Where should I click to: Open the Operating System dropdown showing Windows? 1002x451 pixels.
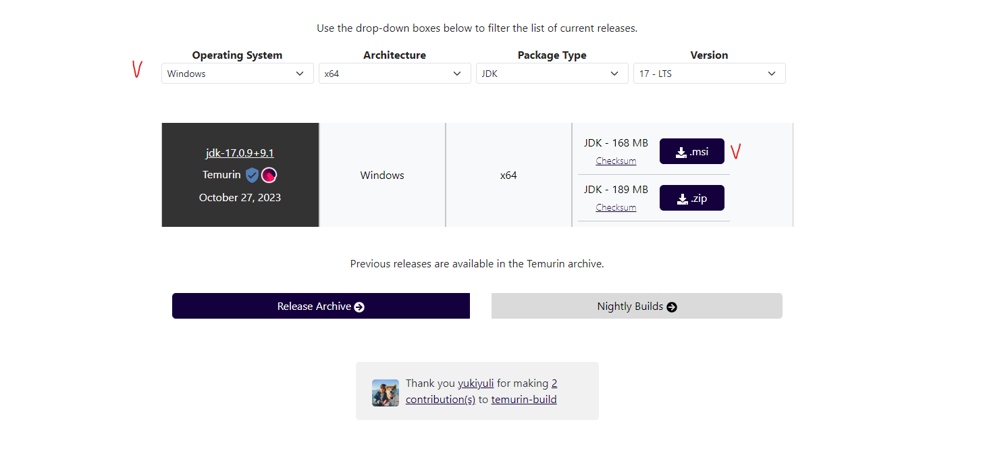pyautogui.click(x=237, y=74)
